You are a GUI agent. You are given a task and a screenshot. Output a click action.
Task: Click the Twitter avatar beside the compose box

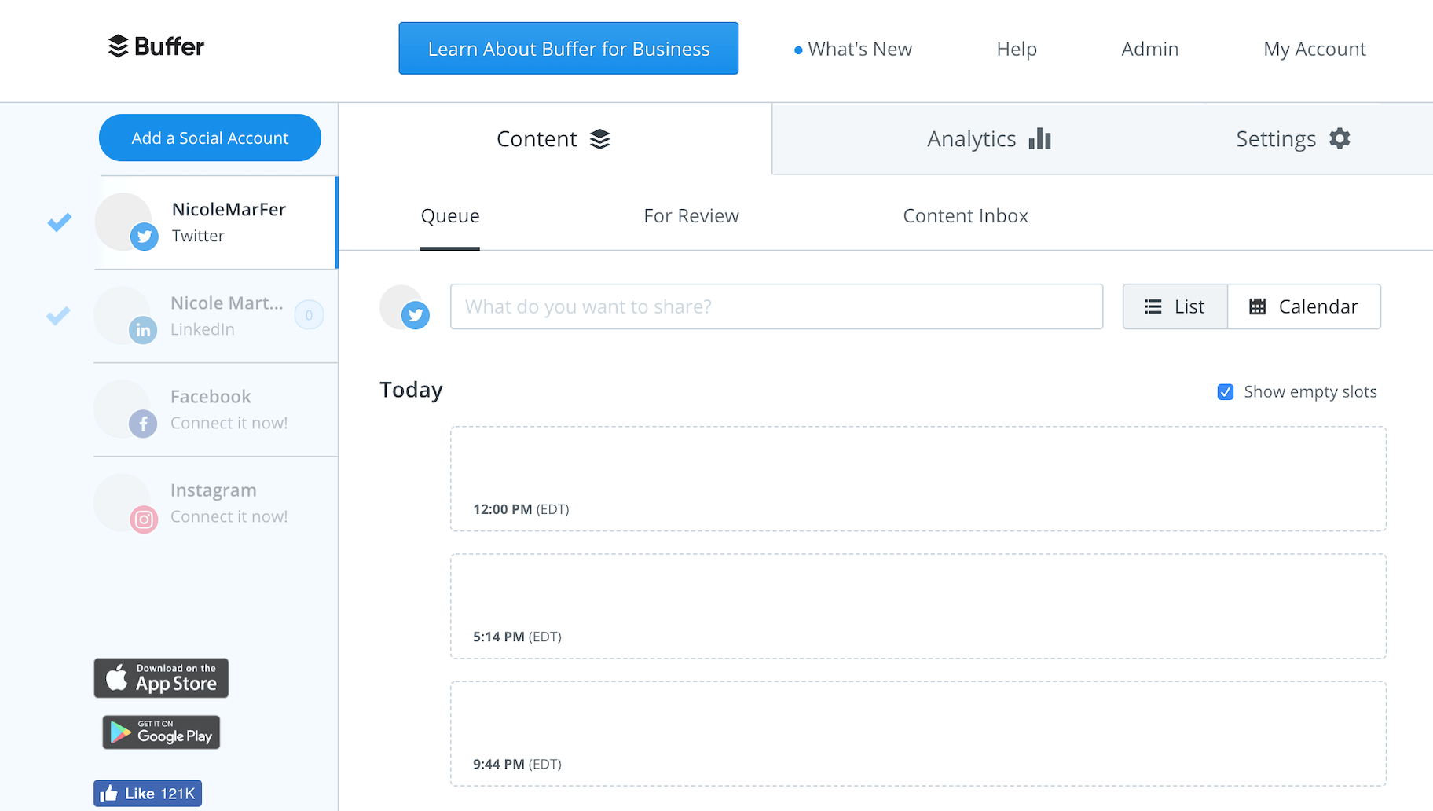coord(405,307)
